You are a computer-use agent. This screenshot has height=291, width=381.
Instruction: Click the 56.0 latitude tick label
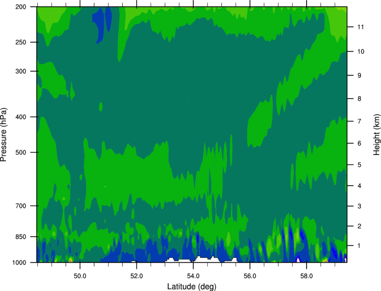pos(250,276)
